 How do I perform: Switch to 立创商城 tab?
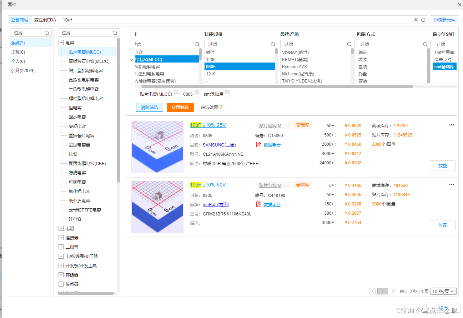click(20, 20)
